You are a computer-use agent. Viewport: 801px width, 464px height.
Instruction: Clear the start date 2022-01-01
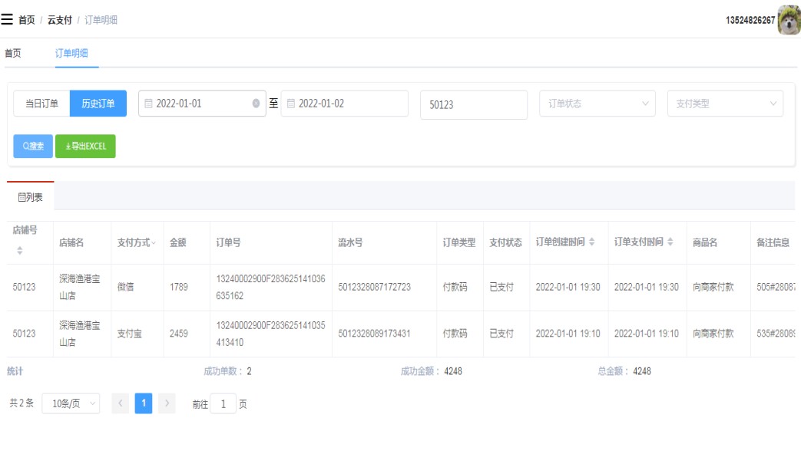257,104
